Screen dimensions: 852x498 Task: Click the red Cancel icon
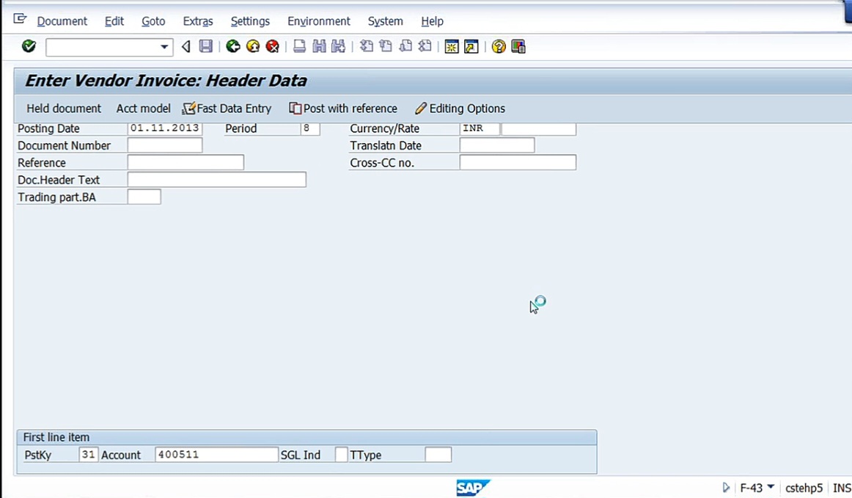272,47
